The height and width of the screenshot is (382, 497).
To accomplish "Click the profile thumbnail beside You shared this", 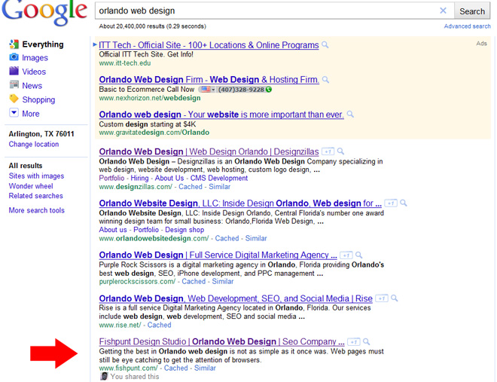I will click(104, 377).
